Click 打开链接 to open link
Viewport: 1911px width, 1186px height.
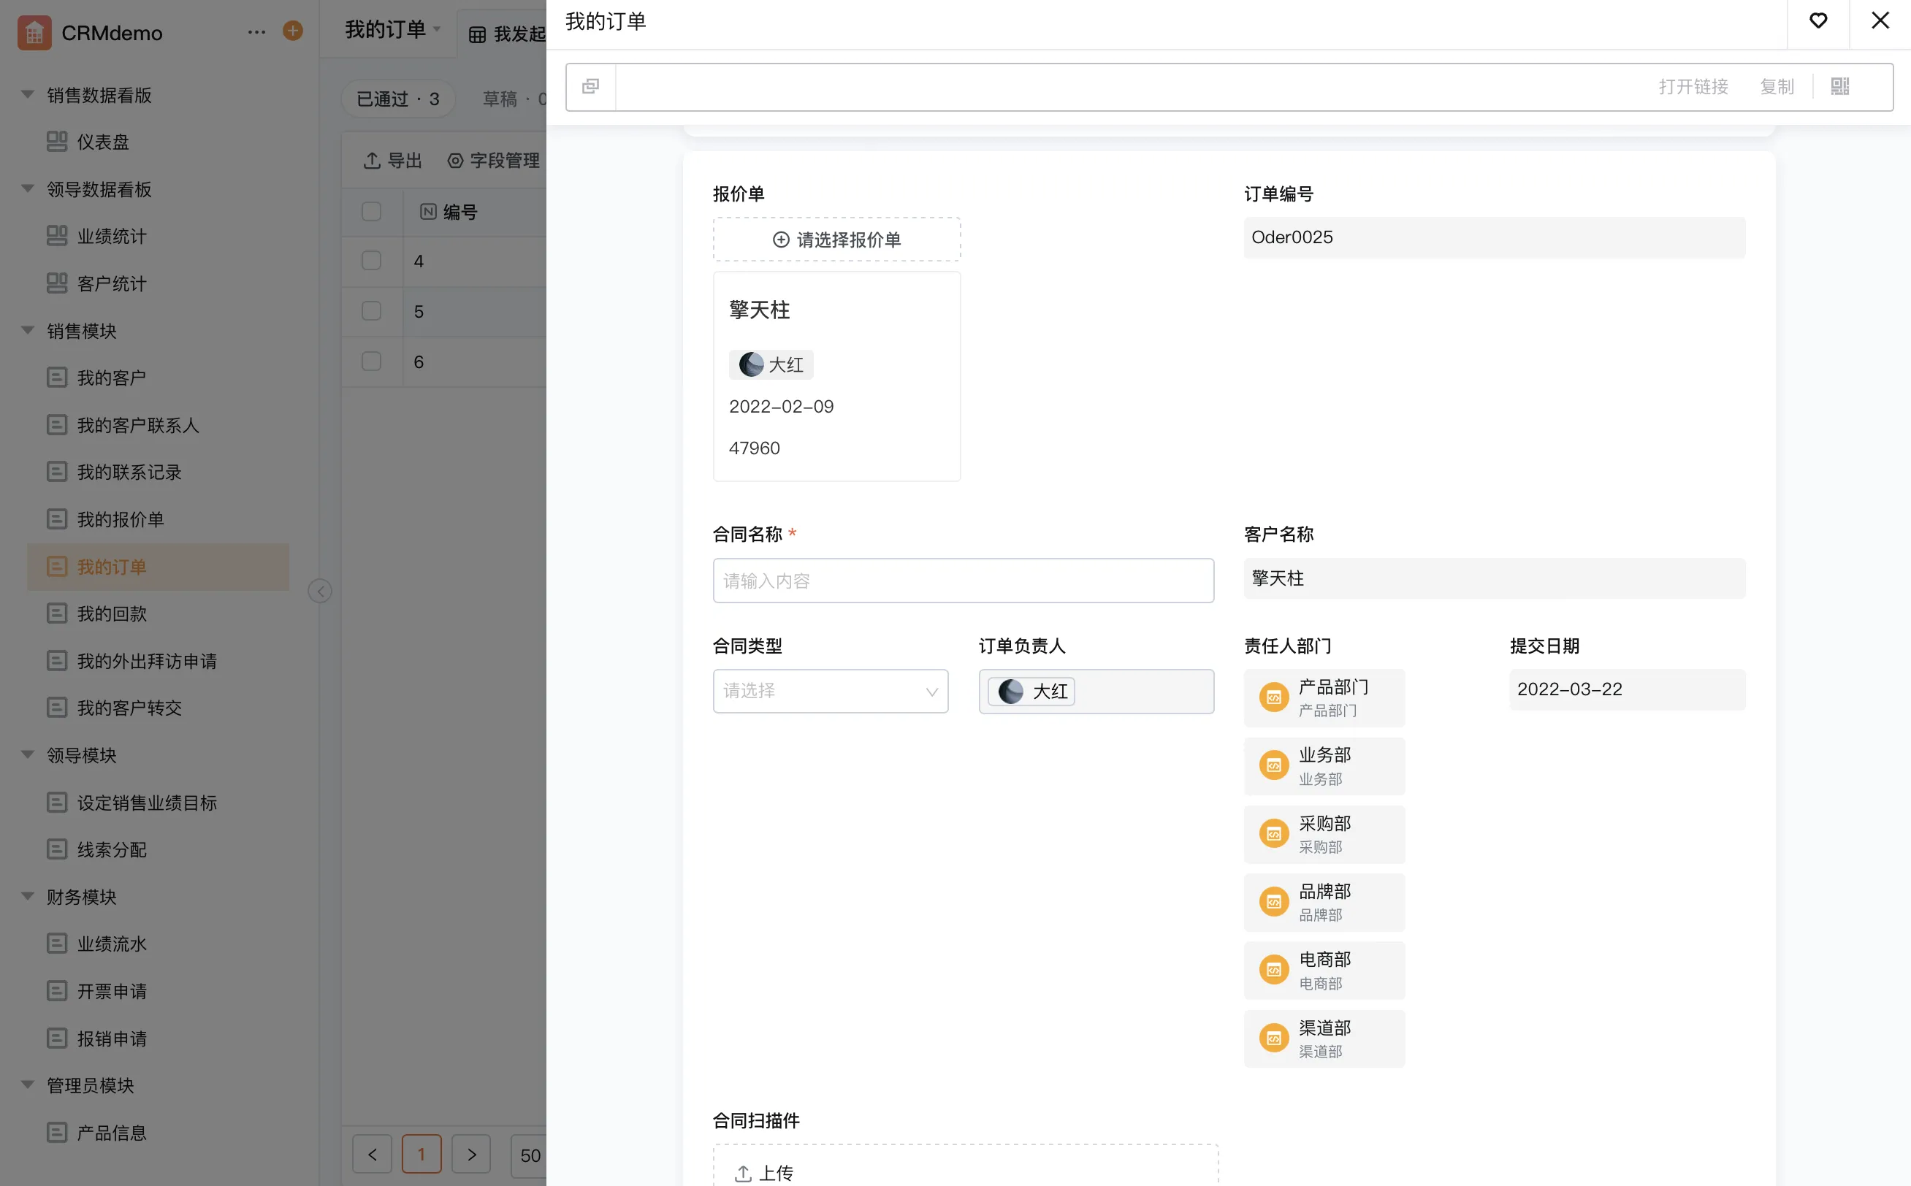click(1693, 86)
